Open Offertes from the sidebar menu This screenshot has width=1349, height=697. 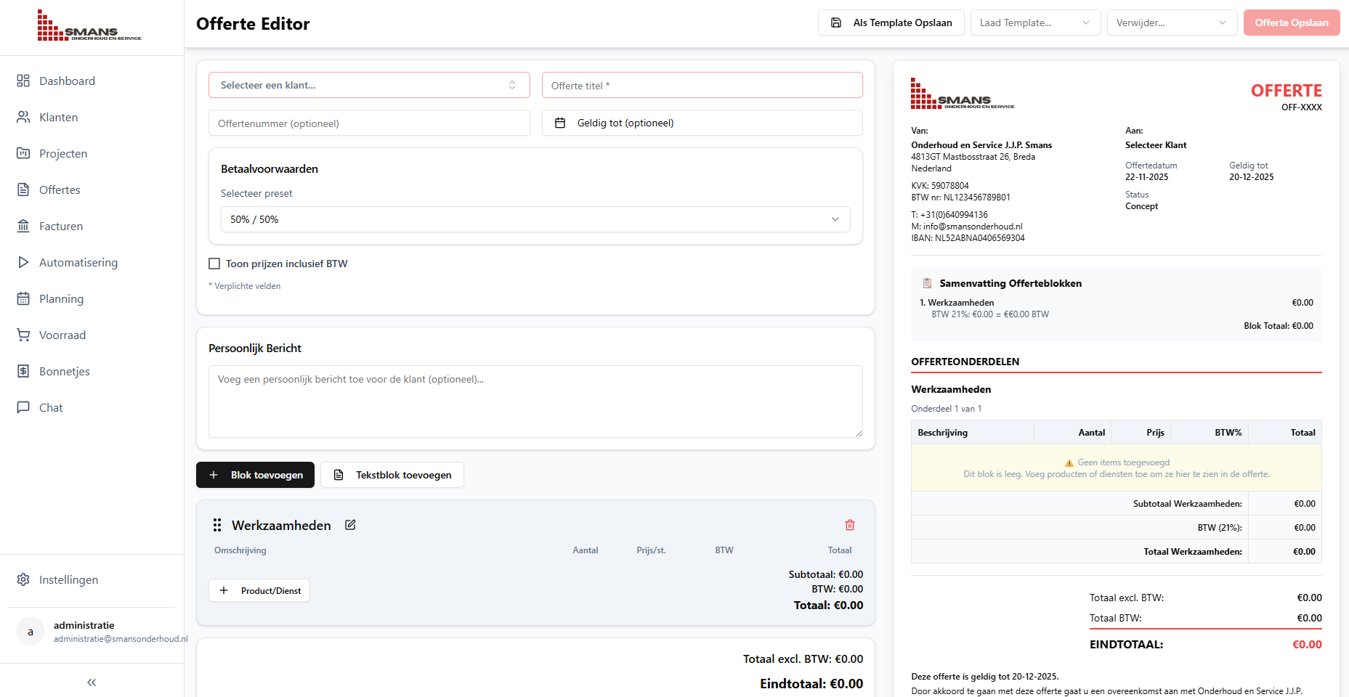pyautogui.click(x=23, y=189)
